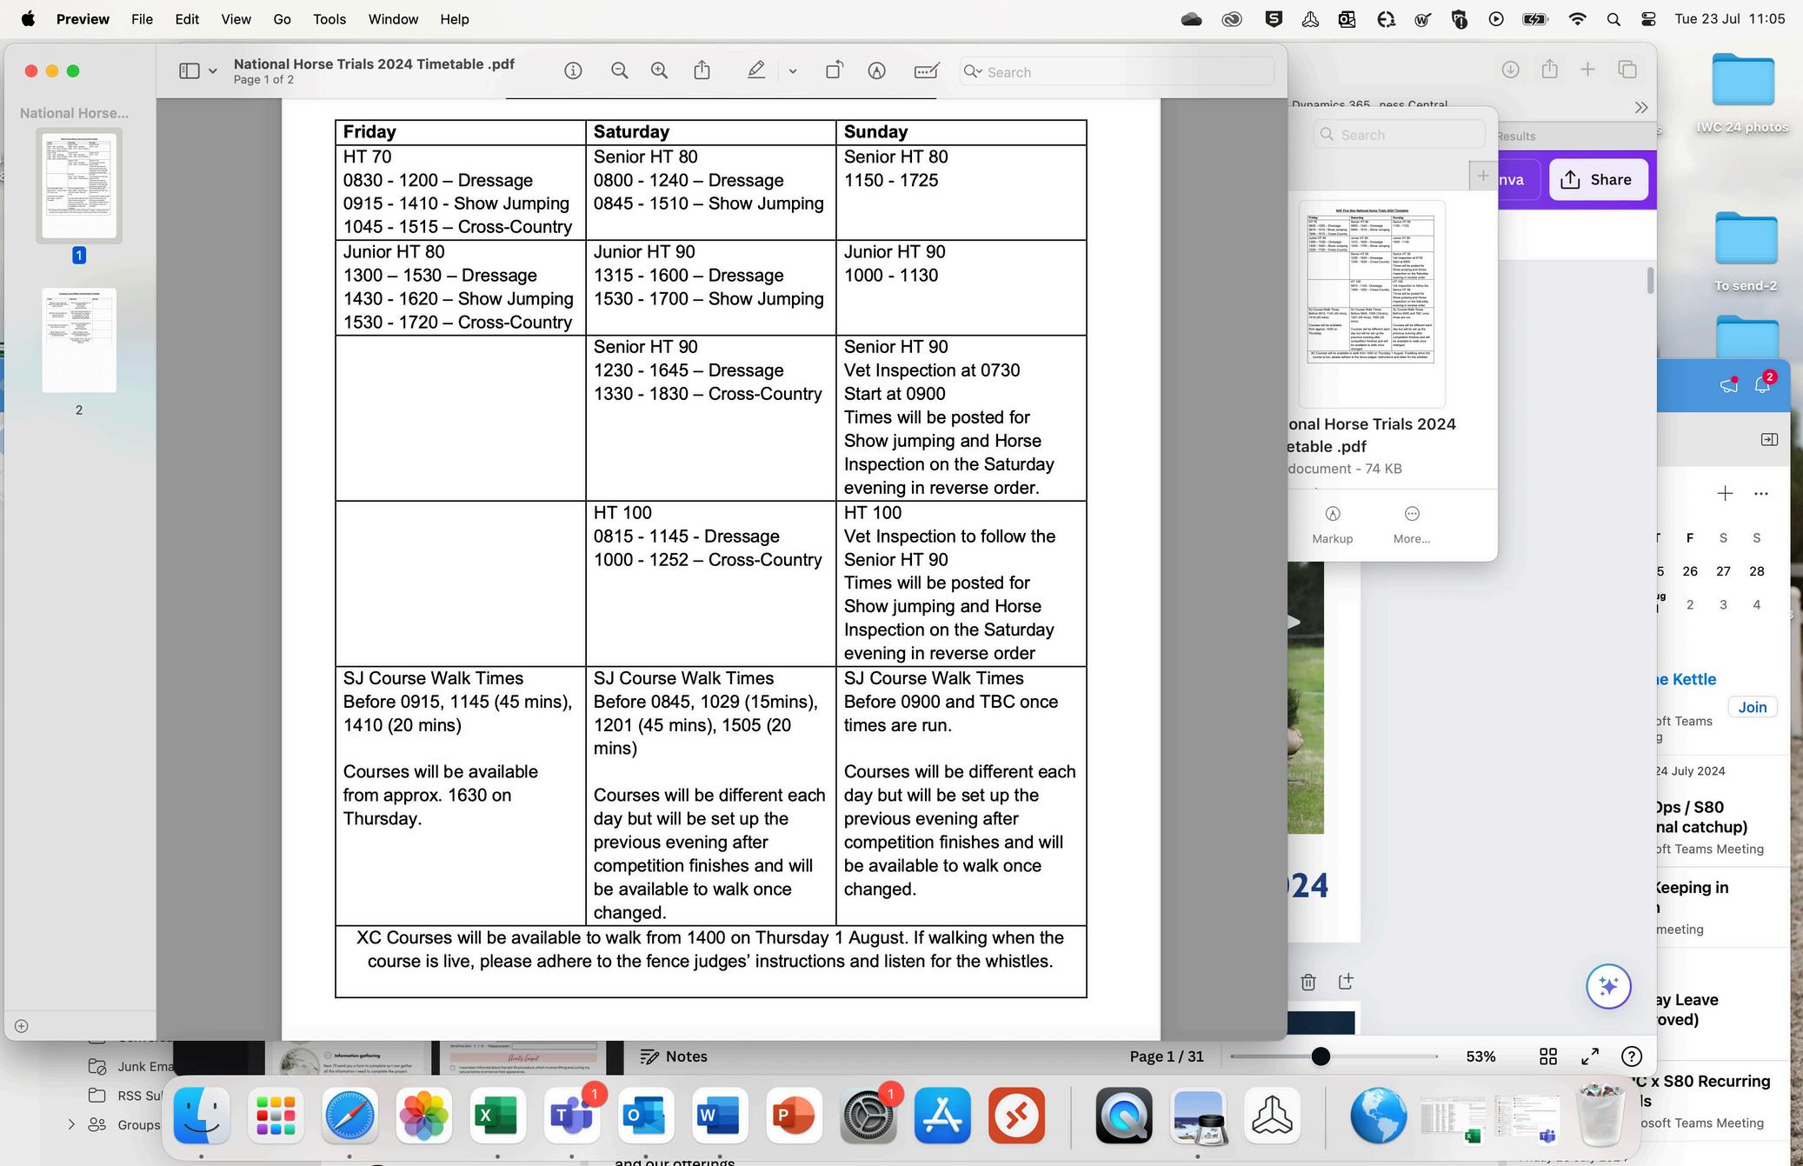Expand the Groups folder in mail list

[71, 1124]
